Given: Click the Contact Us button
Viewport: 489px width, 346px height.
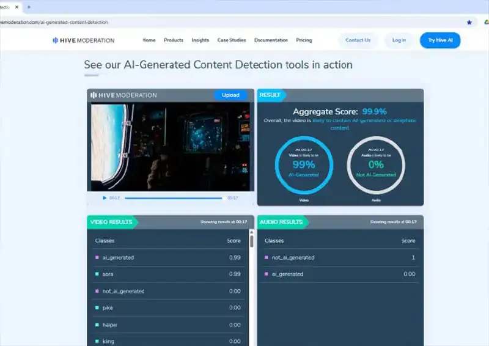Looking at the screenshot, I should click(358, 40).
